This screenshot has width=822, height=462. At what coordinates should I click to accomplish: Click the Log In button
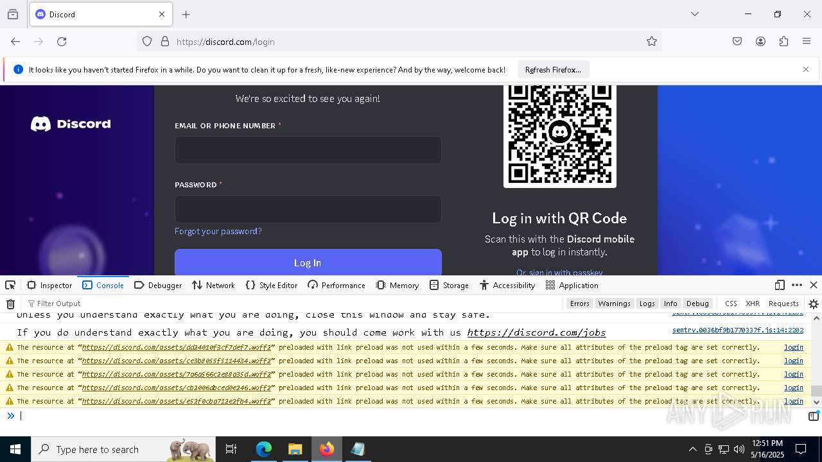click(x=308, y=262)
